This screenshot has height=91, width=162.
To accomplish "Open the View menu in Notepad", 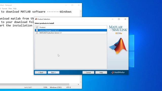I will click(10, 9).
